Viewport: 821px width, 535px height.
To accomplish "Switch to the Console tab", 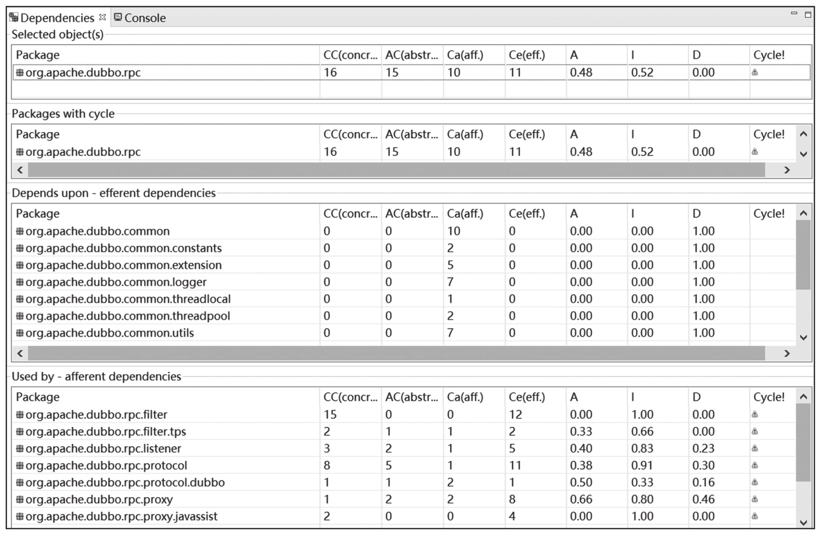I will coord(139,18).
